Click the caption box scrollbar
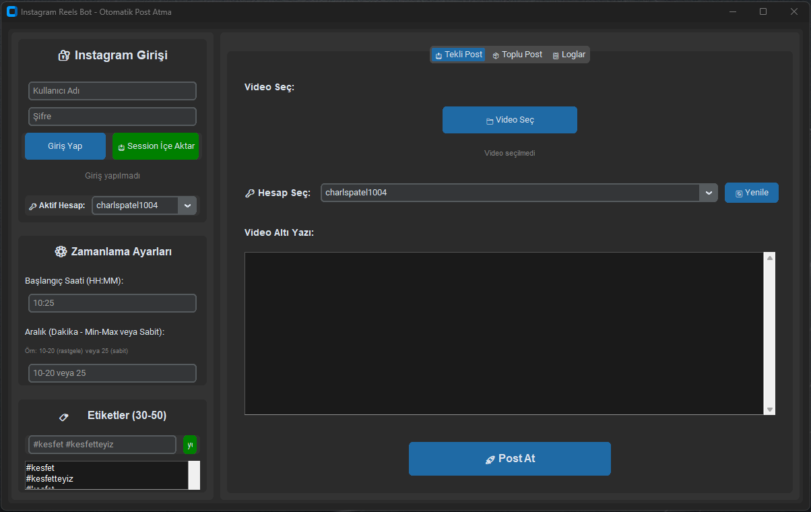Screen dimensions: 811x512 [769, 333]
